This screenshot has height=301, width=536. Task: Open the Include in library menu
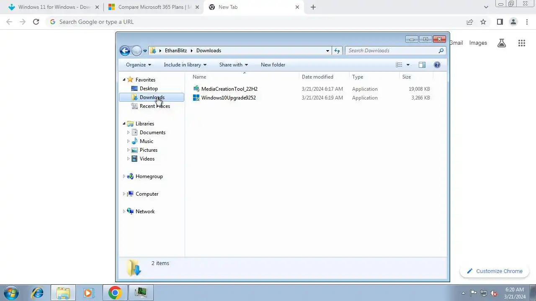[185, 65]
